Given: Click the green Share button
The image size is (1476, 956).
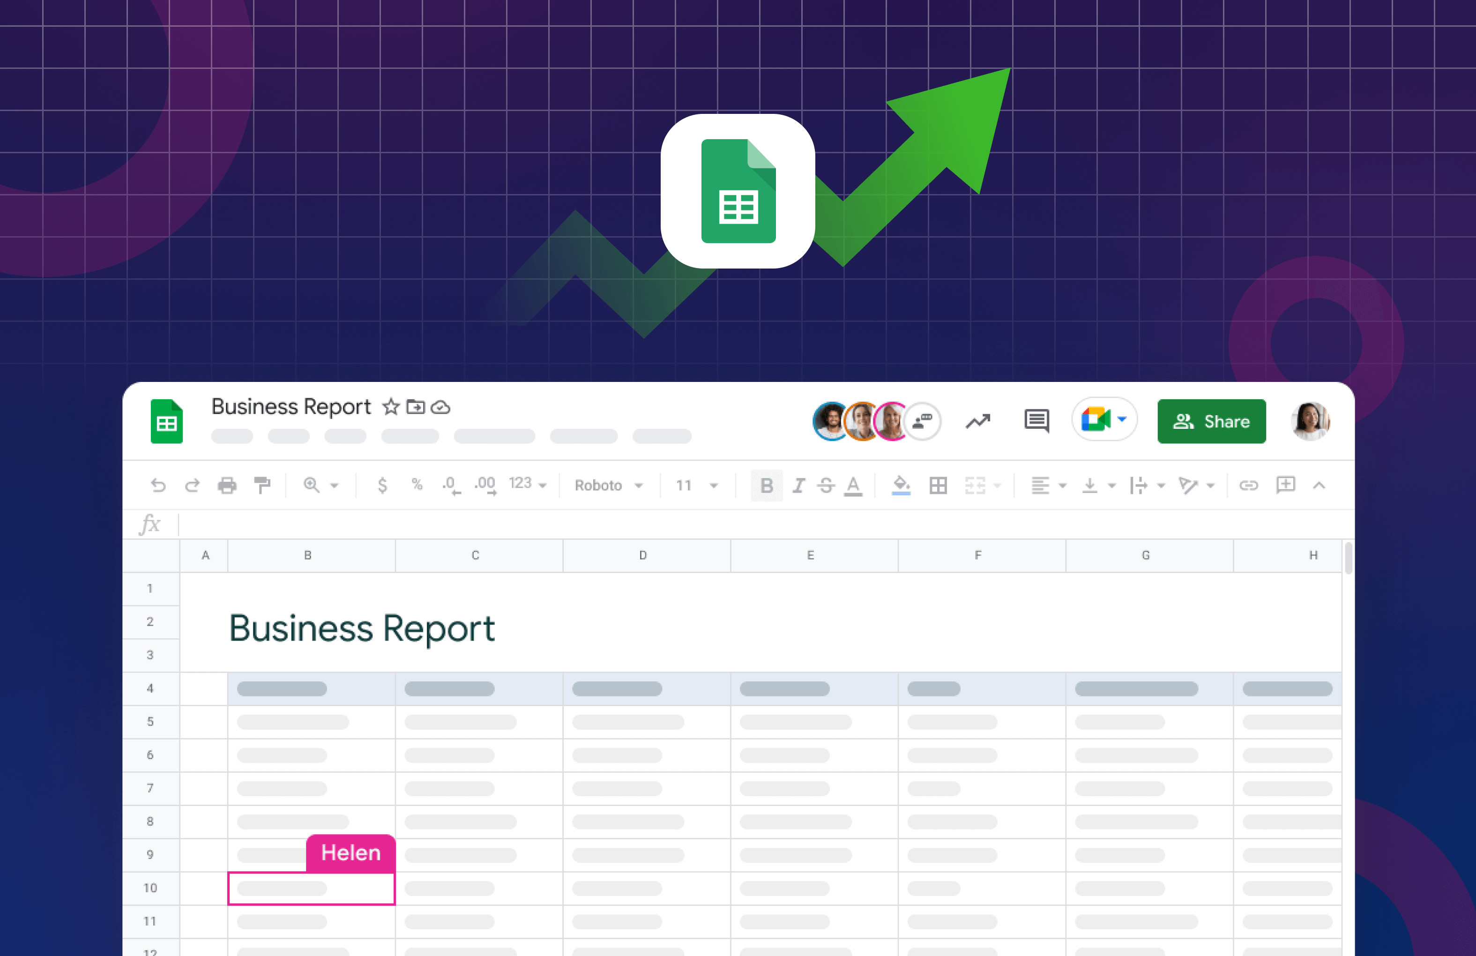Looking at the screenshot, I should (1211, 421).
